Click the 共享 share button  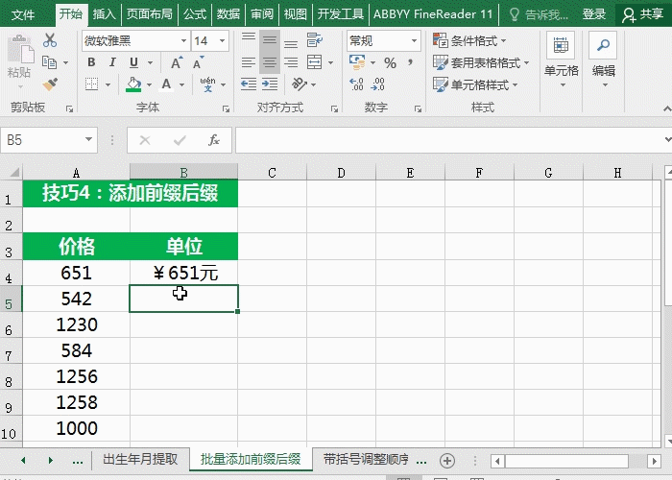(x=642, y=14)
